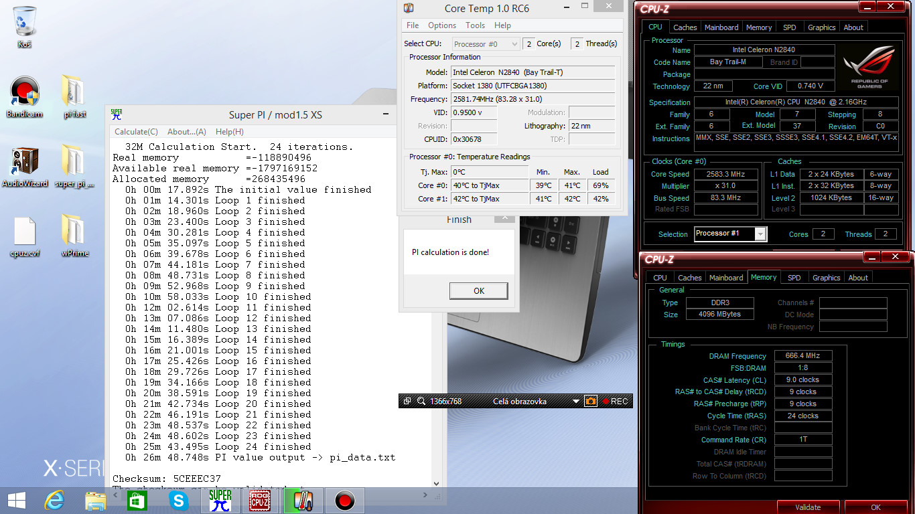Screen dimensions: 915x514
Task: Click the Validate button in lower CPU-Z window
Action: pyautogui.click(x=808, y=507)
